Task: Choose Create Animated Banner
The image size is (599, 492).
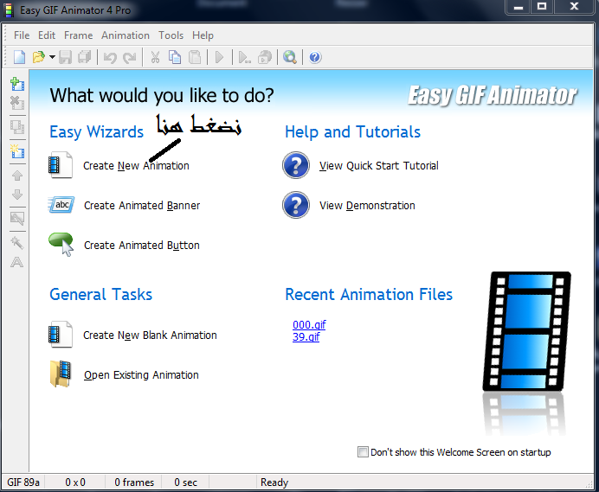Action: (142, 205)
